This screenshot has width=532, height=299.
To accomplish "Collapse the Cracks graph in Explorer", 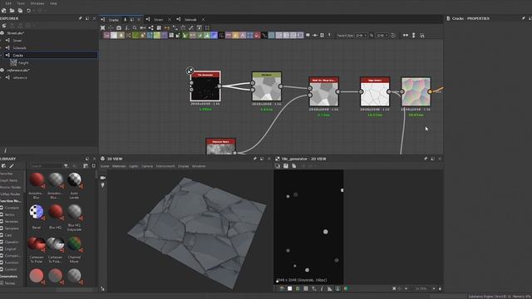I will [2, 56].
